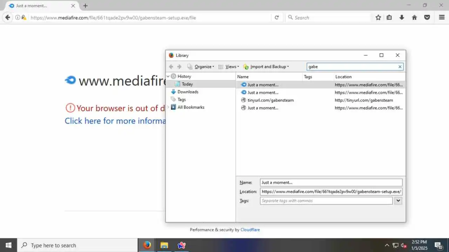Clear the Library search field text
The height and width of the screenshot is (252, 449).
(x=400, y=66)
